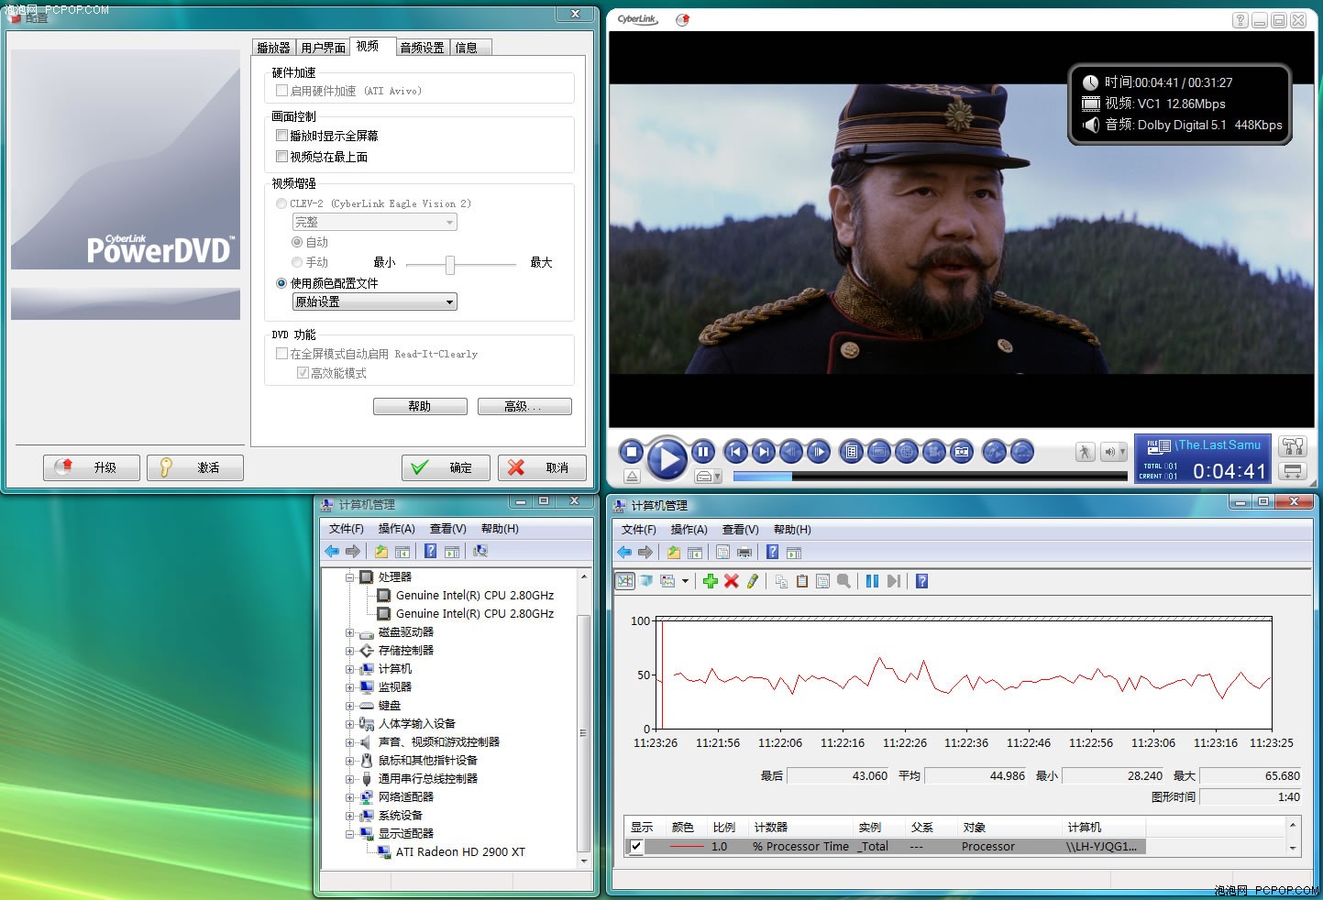
Task: Select the view current activity graph icon
Action: [625, 581]
